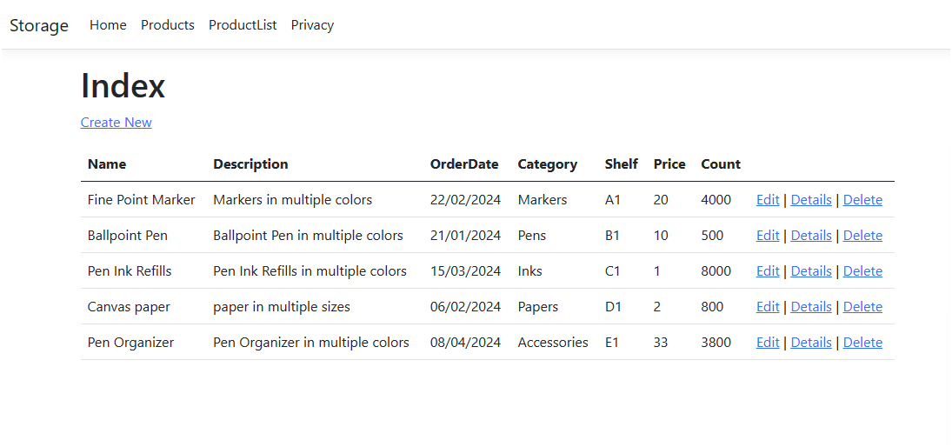Click the Accessories category cell

point(553,343)
